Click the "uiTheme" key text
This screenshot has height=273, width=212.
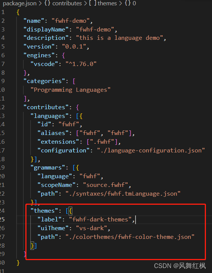click(53, 228)
